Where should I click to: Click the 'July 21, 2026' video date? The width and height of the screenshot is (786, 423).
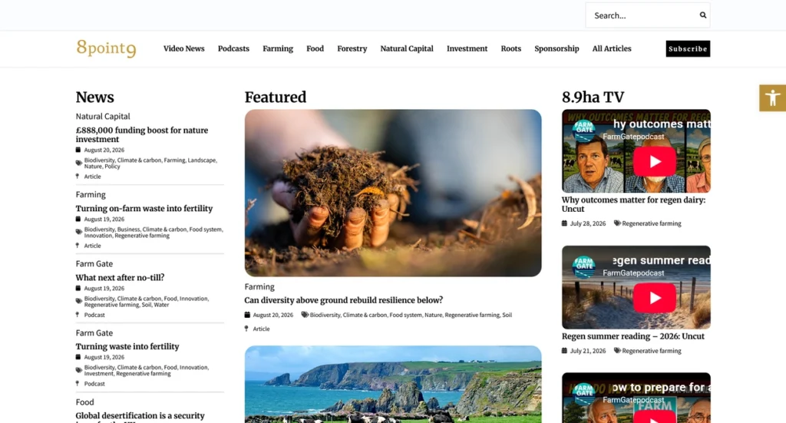click(588, 351)
